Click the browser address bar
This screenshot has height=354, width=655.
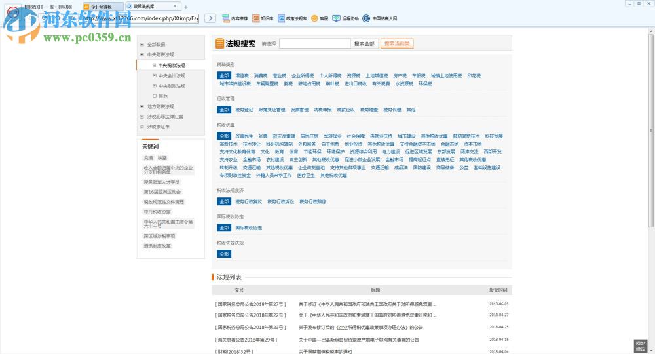[x=140, y=18]
